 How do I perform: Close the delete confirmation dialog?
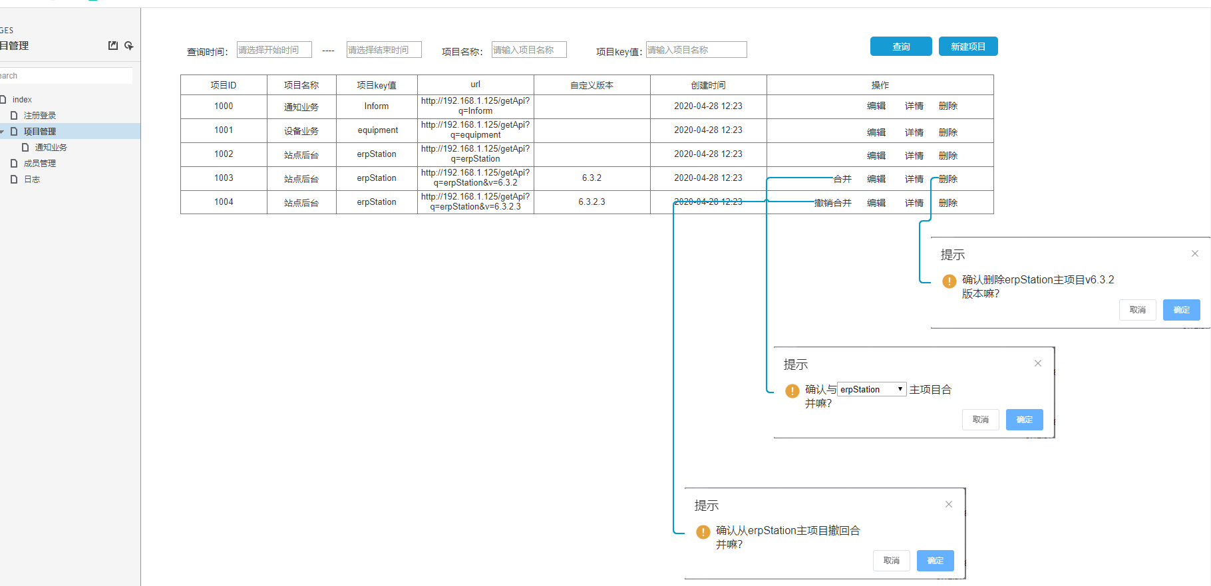tap(1195, 253)
